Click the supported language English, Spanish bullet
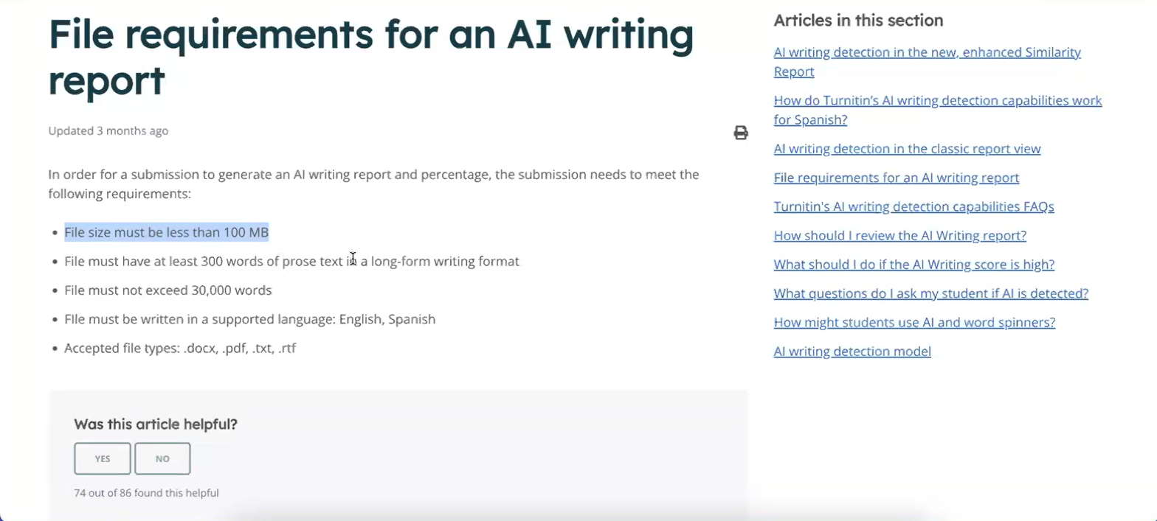Screen dimensions: 1157x521 click(249, 320)
